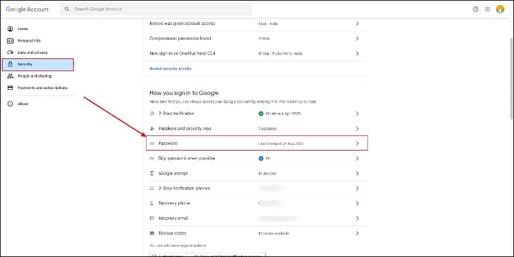Click the People and sharing icon

click(10, 76)
